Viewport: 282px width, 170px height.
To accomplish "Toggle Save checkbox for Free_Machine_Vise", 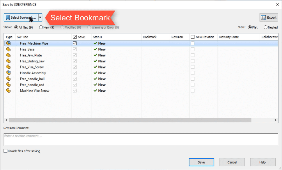I will (x=75, y=43).
